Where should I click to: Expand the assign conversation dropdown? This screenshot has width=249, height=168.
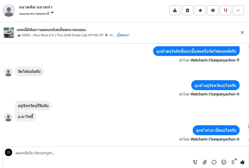52,13
